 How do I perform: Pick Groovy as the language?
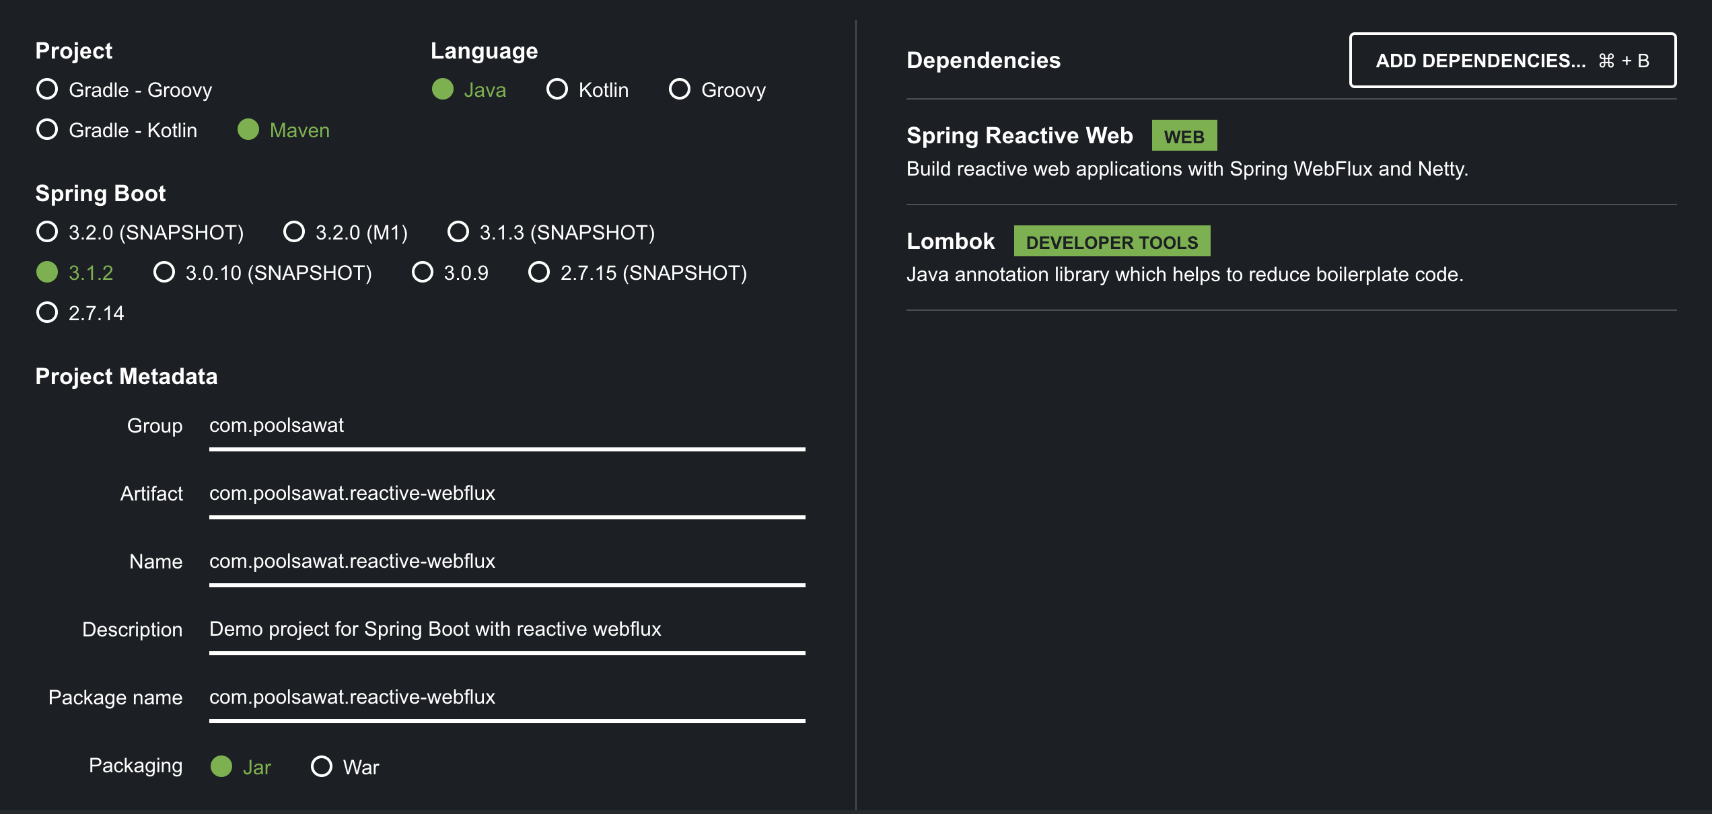point(717,89)
